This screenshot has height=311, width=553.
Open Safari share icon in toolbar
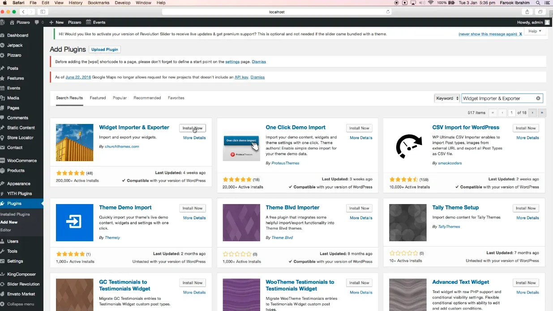527,12
